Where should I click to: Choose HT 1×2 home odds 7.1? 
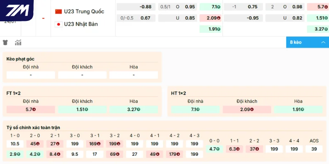click(x=195, y=109)
